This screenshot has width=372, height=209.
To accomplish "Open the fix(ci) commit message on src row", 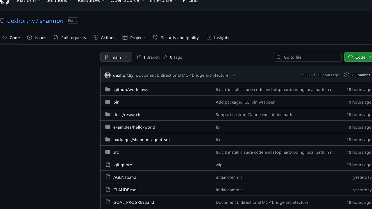I will (x=275, y=152).
